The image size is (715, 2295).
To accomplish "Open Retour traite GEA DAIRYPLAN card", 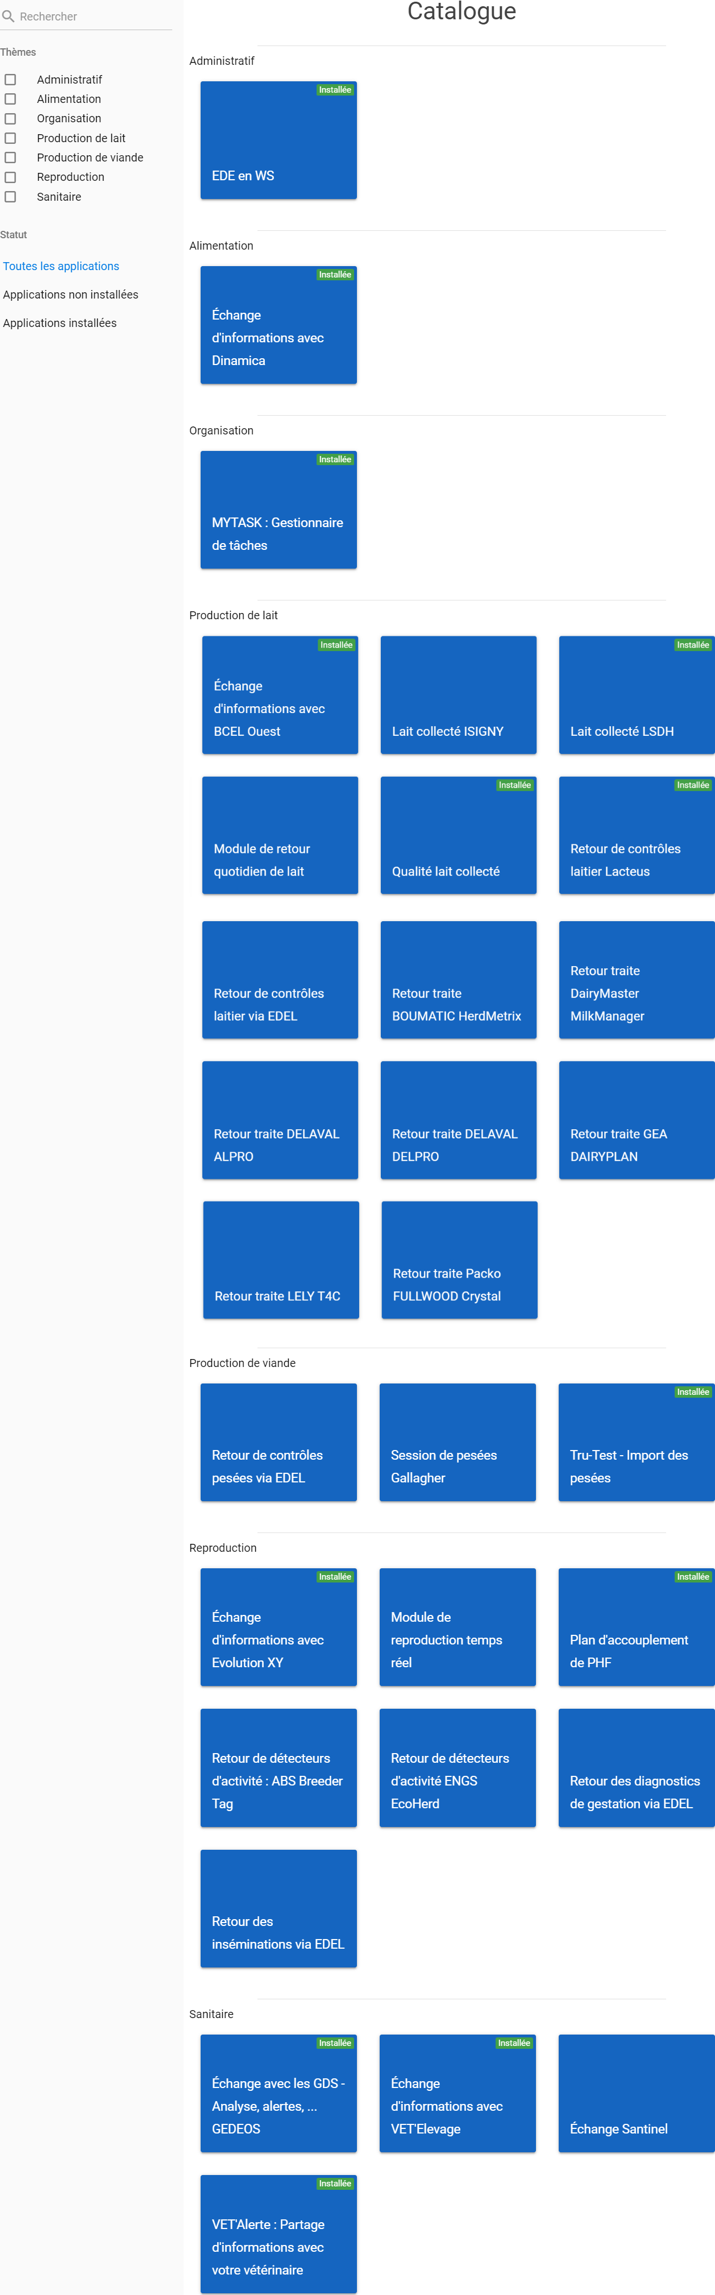I will coord(637,1120).
